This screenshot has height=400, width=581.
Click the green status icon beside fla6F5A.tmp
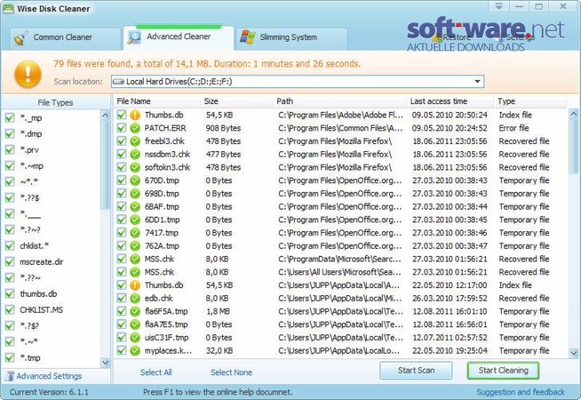135,311
